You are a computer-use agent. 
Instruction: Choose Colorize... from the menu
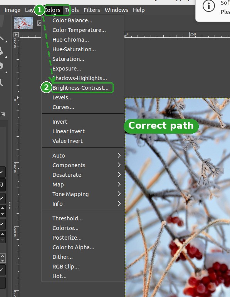point(83,228)
